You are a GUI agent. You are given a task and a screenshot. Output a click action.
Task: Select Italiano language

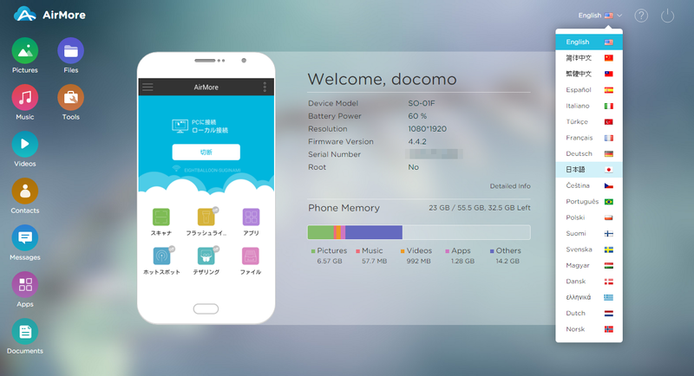click(589, 106)
